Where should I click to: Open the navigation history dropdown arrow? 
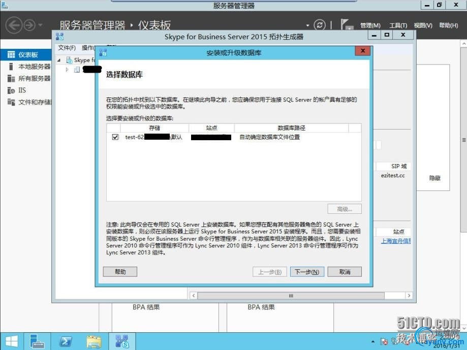40,25
